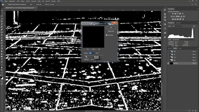
Task: Open the Actions panel play icon
Action: 165,37
